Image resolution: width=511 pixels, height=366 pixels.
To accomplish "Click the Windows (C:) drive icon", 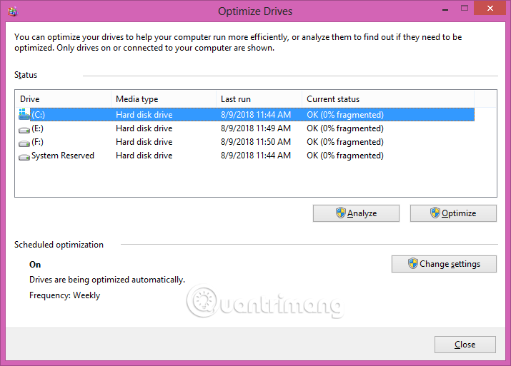I will pyautogui.click(x=24, y=115).
